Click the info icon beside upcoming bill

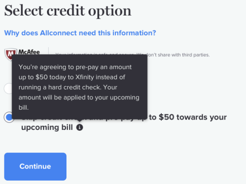79,127
